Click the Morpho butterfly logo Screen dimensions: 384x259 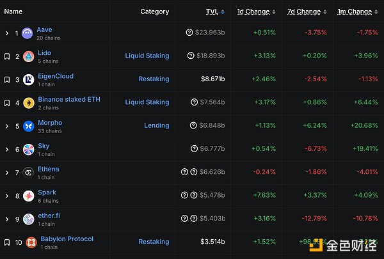[x=28, y=126]
